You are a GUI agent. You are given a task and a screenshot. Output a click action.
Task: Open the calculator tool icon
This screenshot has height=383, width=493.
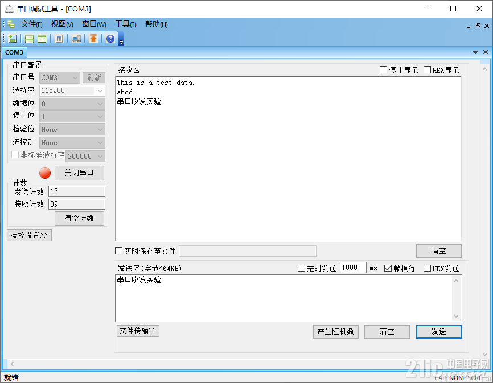59,39
